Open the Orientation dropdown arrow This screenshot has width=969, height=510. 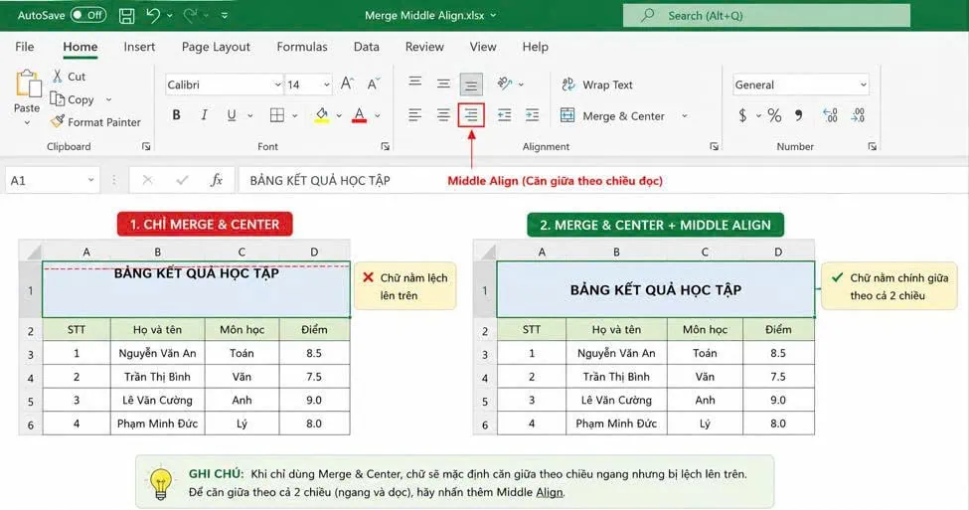(522, 85)
